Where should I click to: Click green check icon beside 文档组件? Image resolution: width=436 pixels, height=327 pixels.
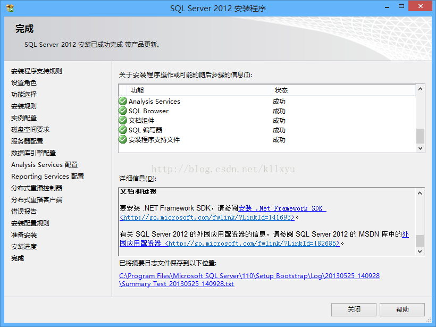[123, 120]
